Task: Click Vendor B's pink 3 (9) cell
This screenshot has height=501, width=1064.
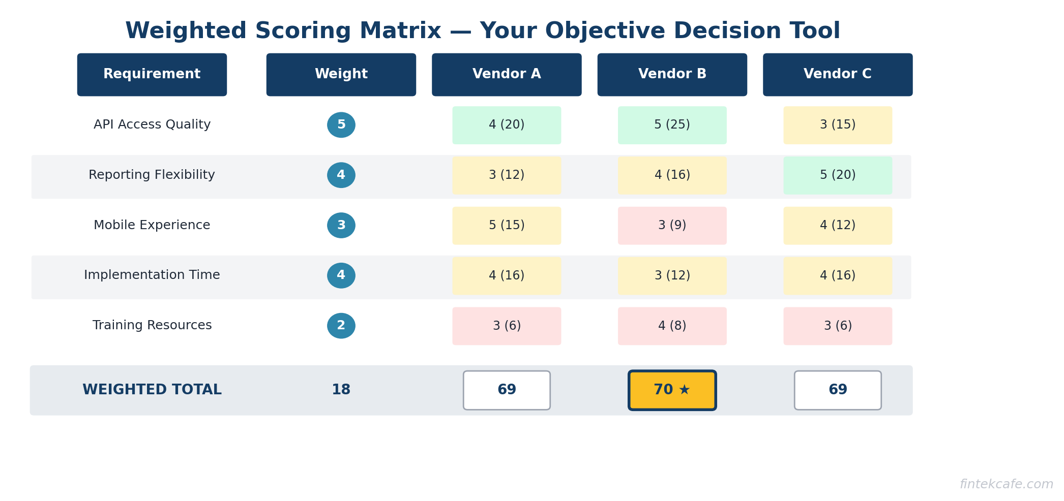Action: click(672, 226)
